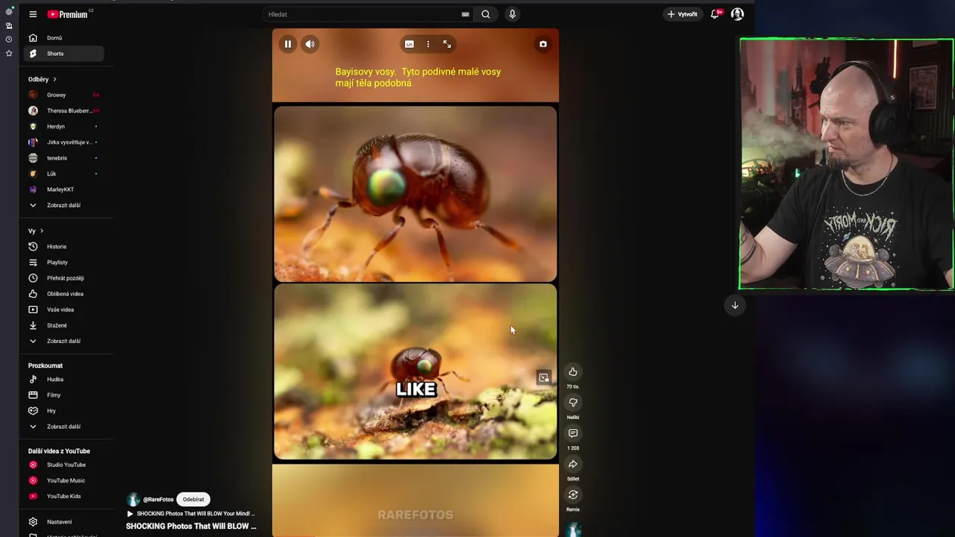Open Stažené downloads
The width and height of the screenshot is (955, 537).
63,325
